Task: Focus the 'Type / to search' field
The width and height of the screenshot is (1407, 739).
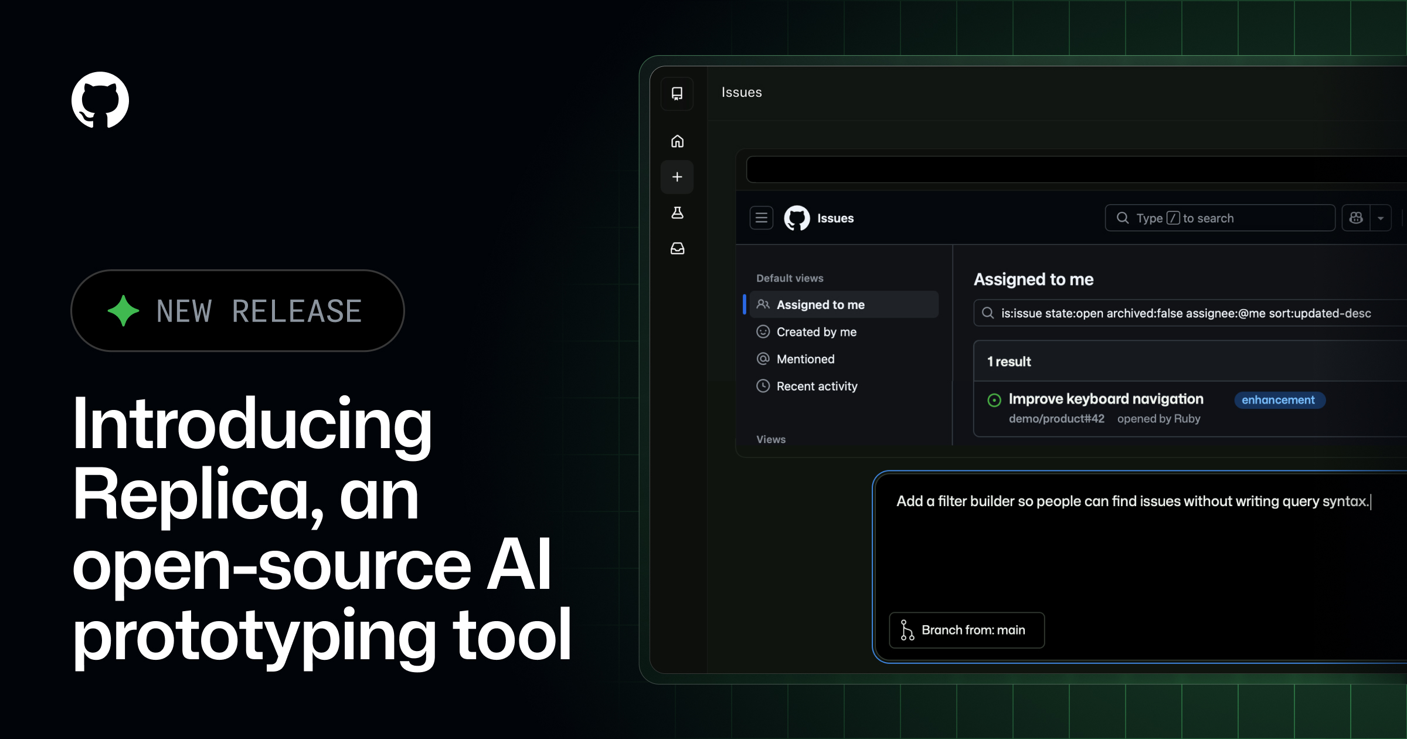Action: click(1220, 218)
